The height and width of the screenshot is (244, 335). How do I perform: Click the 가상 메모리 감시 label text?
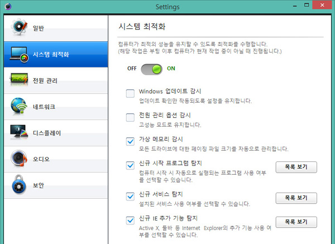click(x=161, y=139)
